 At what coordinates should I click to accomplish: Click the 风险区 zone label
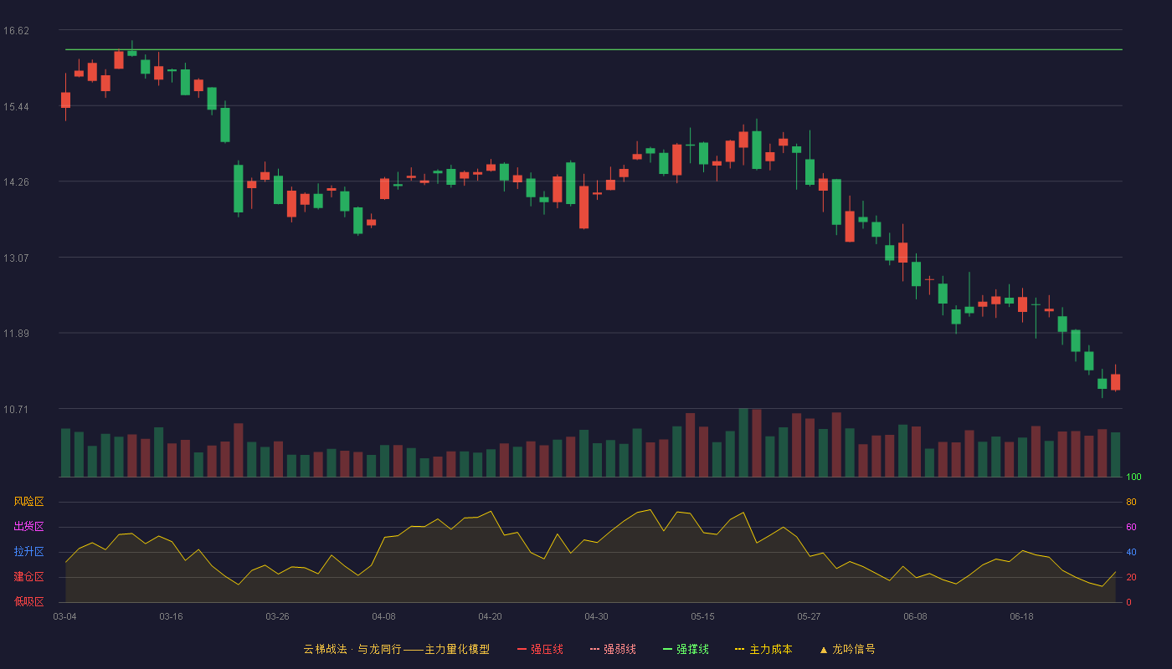click(28, 502)
